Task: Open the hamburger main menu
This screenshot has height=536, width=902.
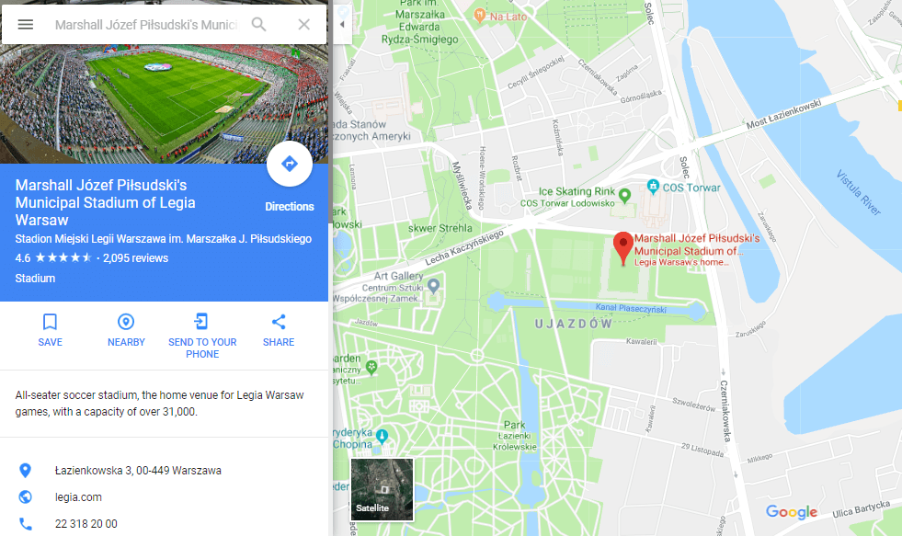Action: pyautogui.click(x=26, y=24)
